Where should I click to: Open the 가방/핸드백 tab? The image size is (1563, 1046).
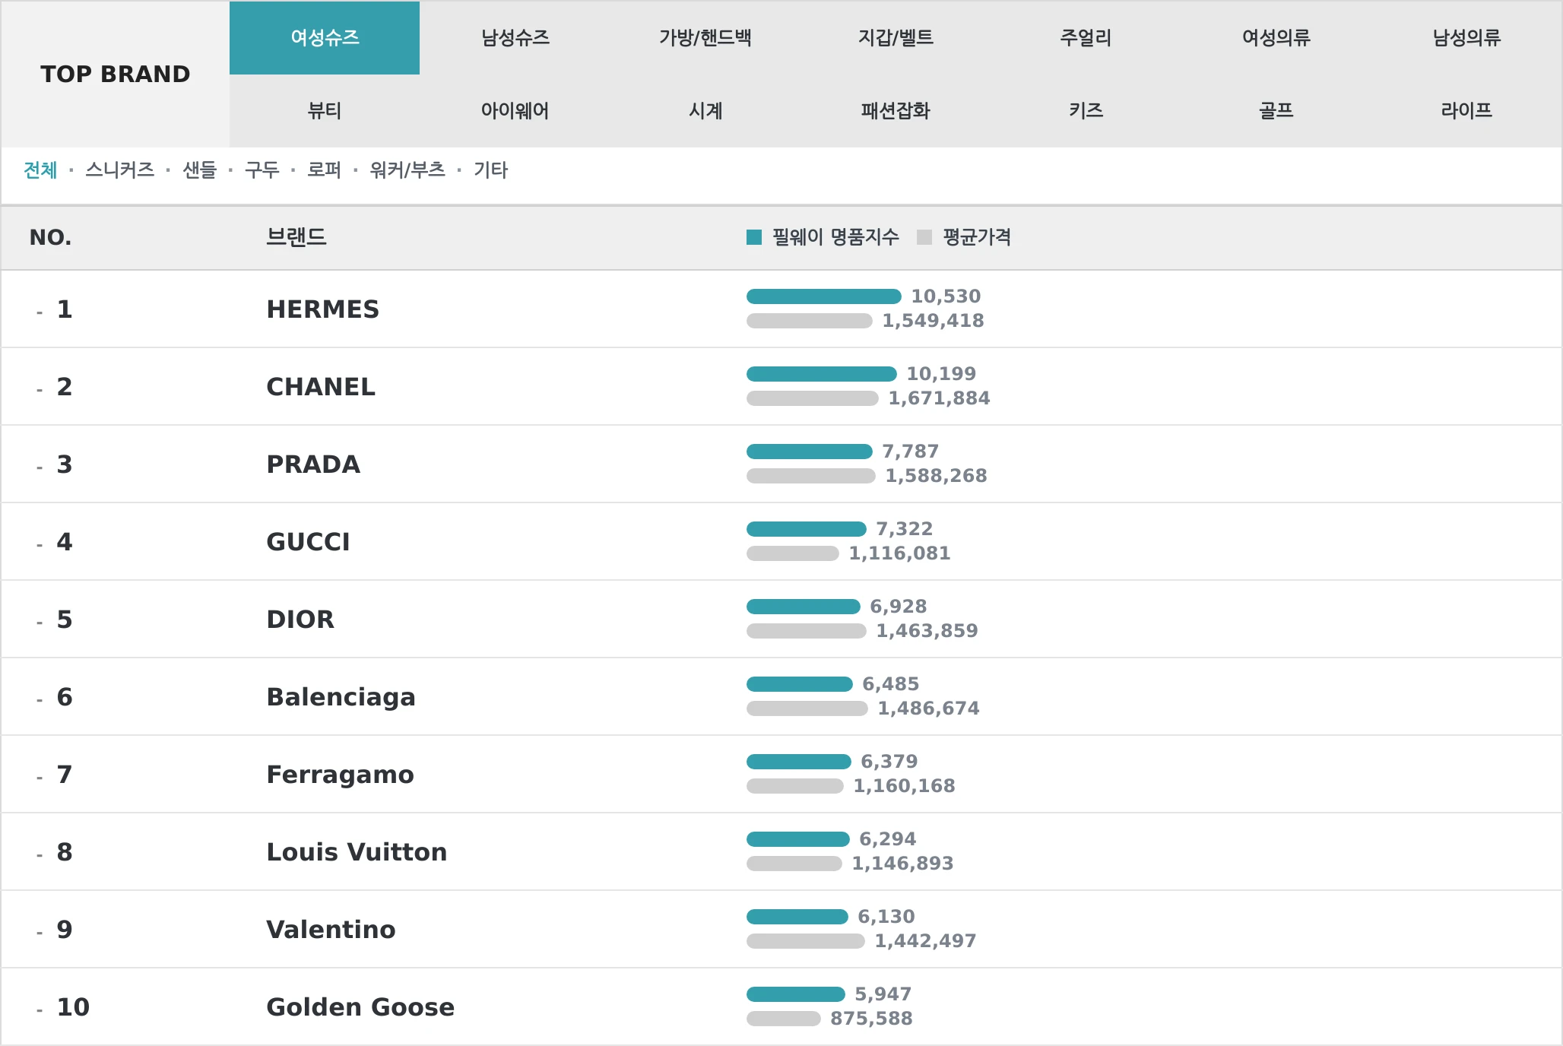tap(705, 38)
